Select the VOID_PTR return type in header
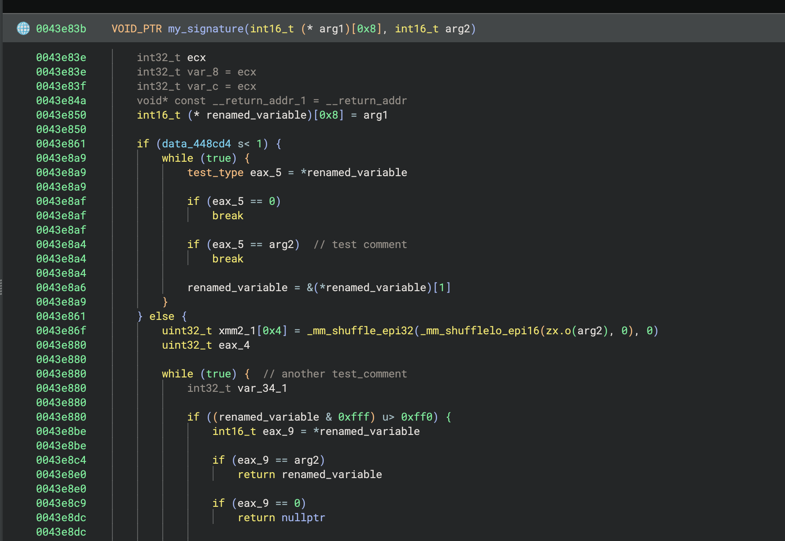 click(136, 29)
